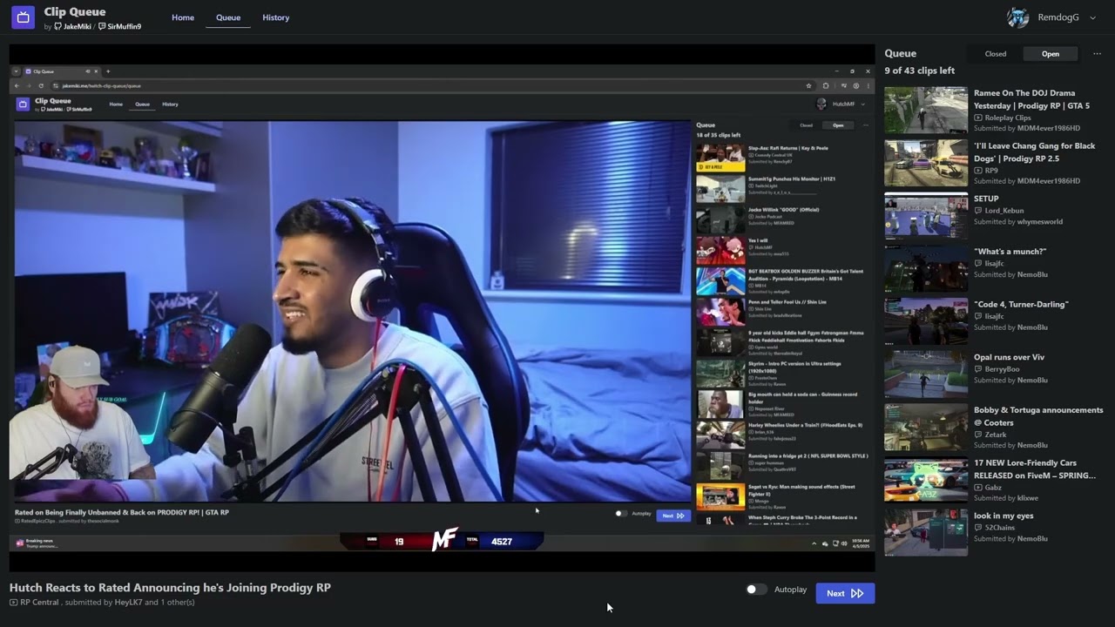The width and height of the screenshot is (1115, 627).
Task: Click NemoBlu under Opal runs over Viv
Action: [x=1032, y=381]
